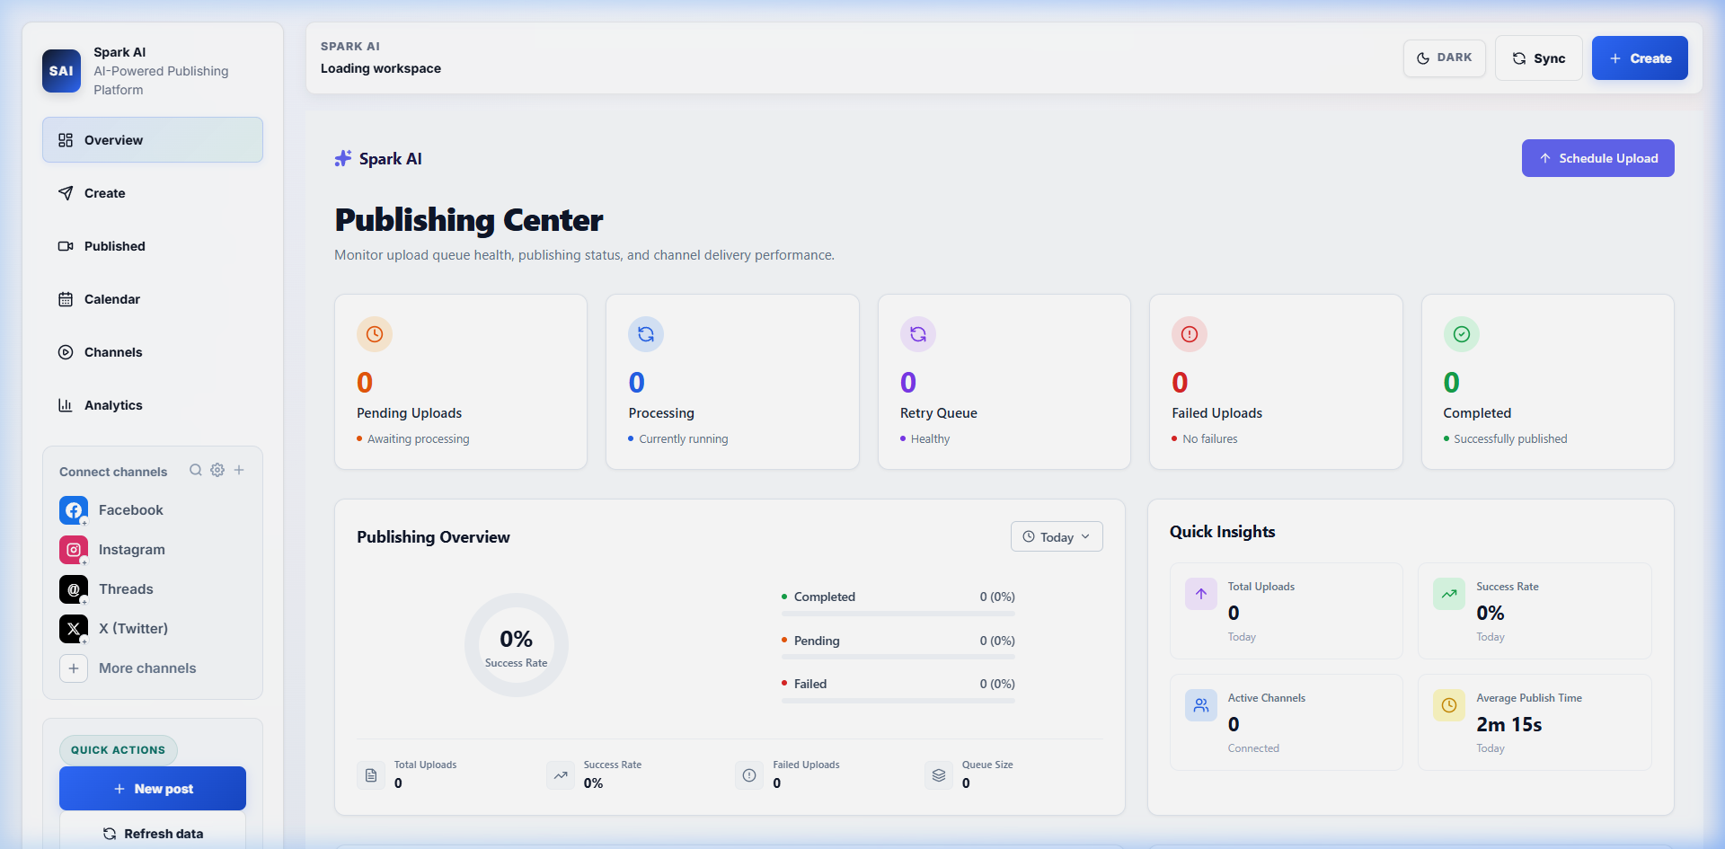This screenshot has width=1725, height=849.
Task: Click the Pending Uploads card label
Action: [409, 413]
